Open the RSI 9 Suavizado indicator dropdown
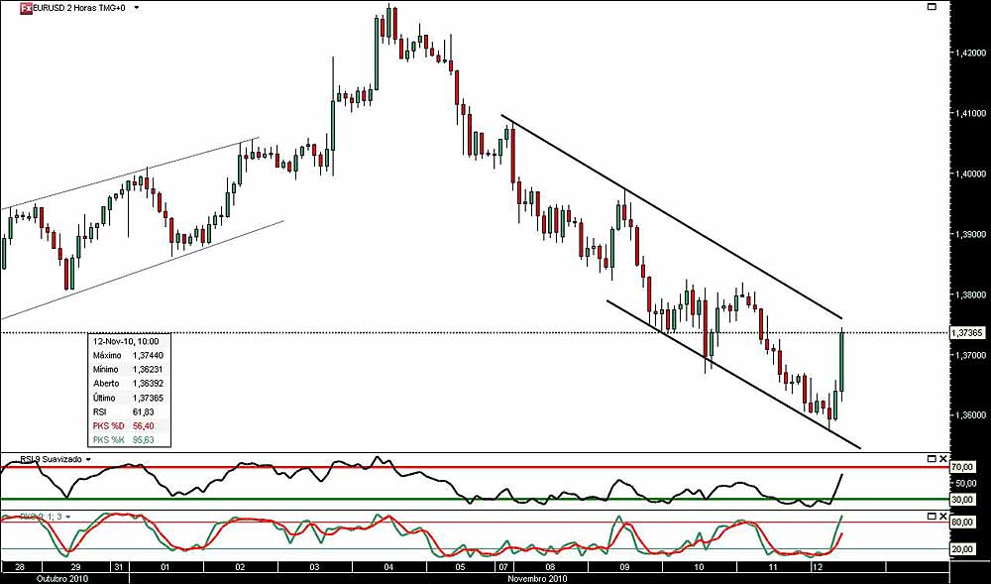The width and height of the screenshot is (991, 584). (x=88, y=459)
